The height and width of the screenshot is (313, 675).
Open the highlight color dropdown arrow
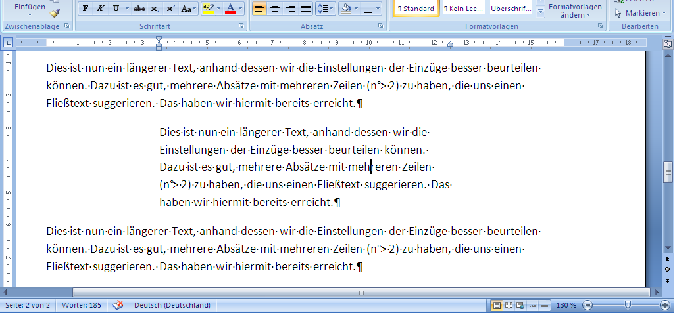click(x=218, y=9)
